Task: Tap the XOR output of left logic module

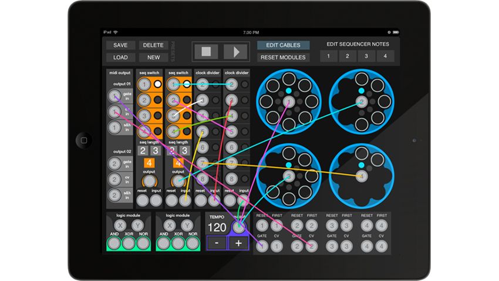Action: point(129,243)
